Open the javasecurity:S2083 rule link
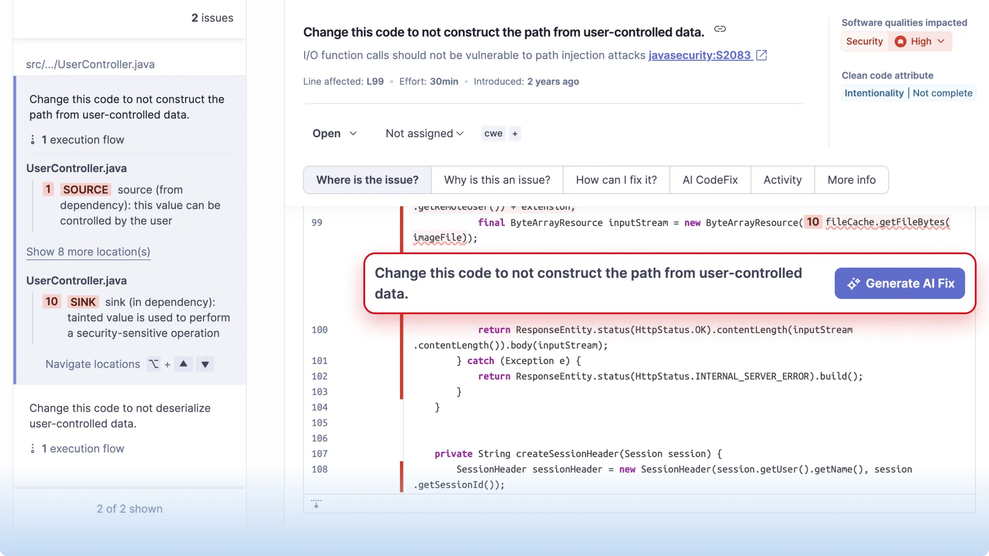The image size is (989, 556). 700,55
